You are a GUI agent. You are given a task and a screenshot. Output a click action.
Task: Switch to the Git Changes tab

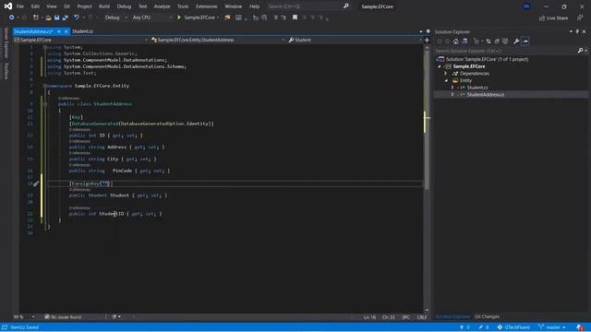(487, 316)
